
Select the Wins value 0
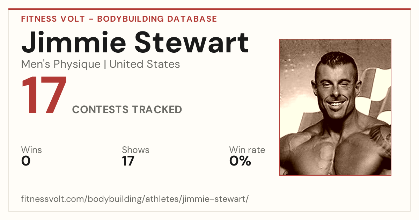(x=26, y=161)
